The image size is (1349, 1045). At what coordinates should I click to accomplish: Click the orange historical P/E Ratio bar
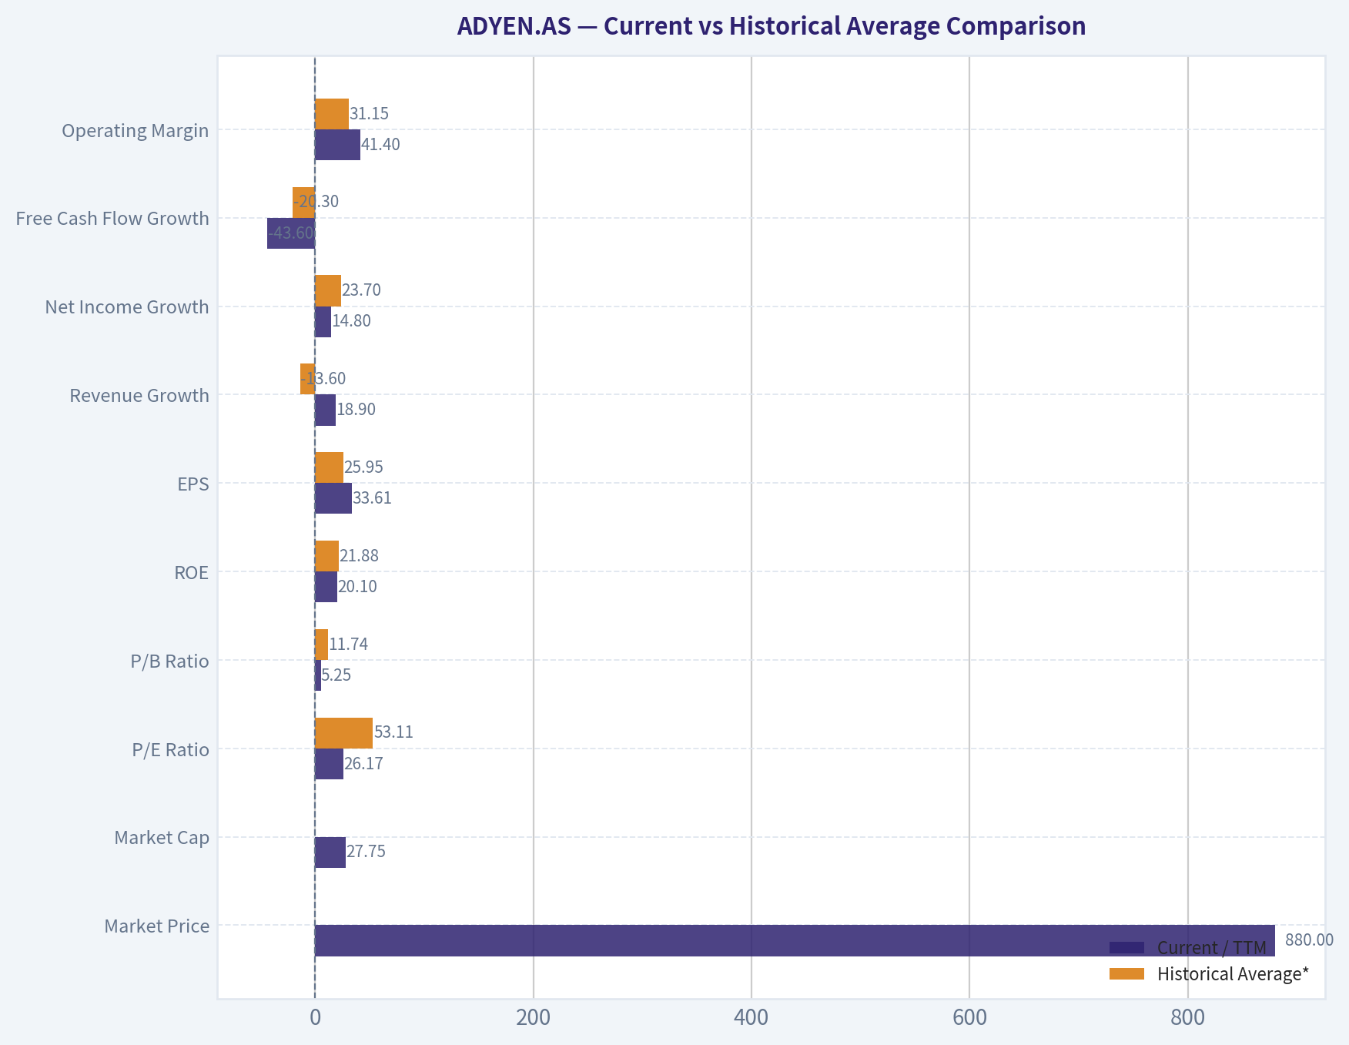(343, 733)
